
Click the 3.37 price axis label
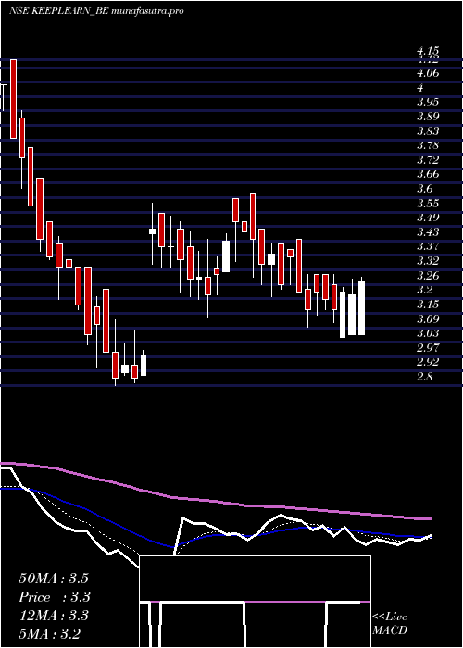click(x=428, y=247)
